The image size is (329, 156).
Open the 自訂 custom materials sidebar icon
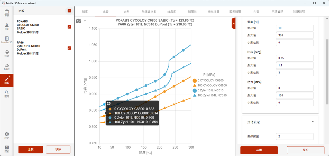pyautogui.click(x=7, y=26)
